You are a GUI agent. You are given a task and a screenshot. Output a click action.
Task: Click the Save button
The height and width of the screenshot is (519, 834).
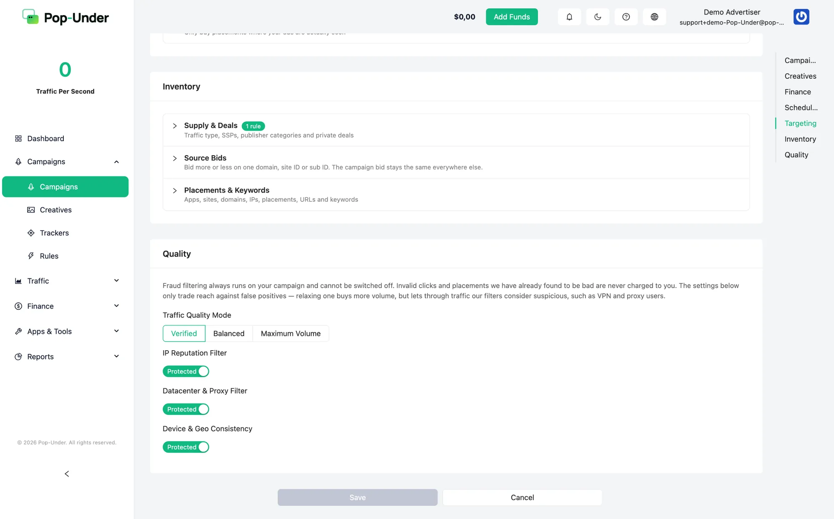point(357,497)
